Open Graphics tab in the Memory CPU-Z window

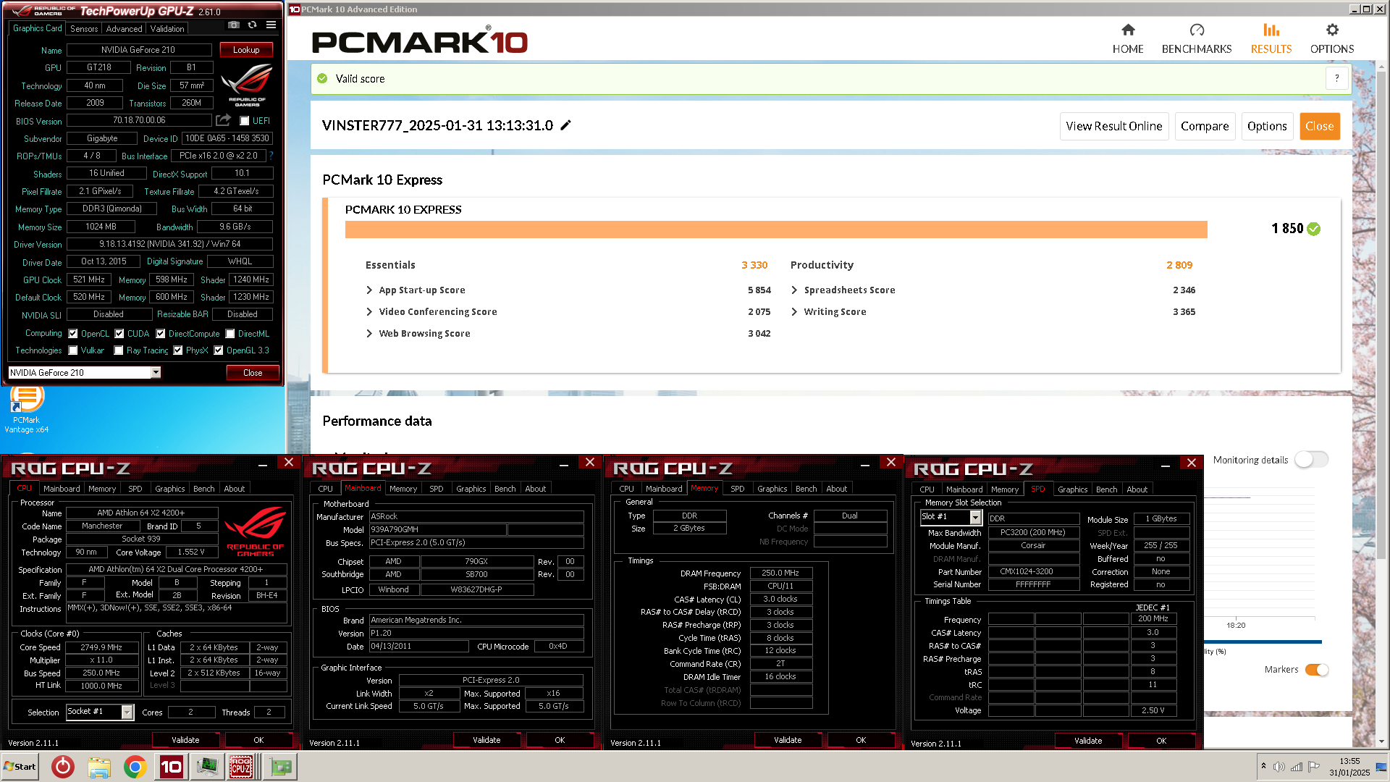(772, 489)
